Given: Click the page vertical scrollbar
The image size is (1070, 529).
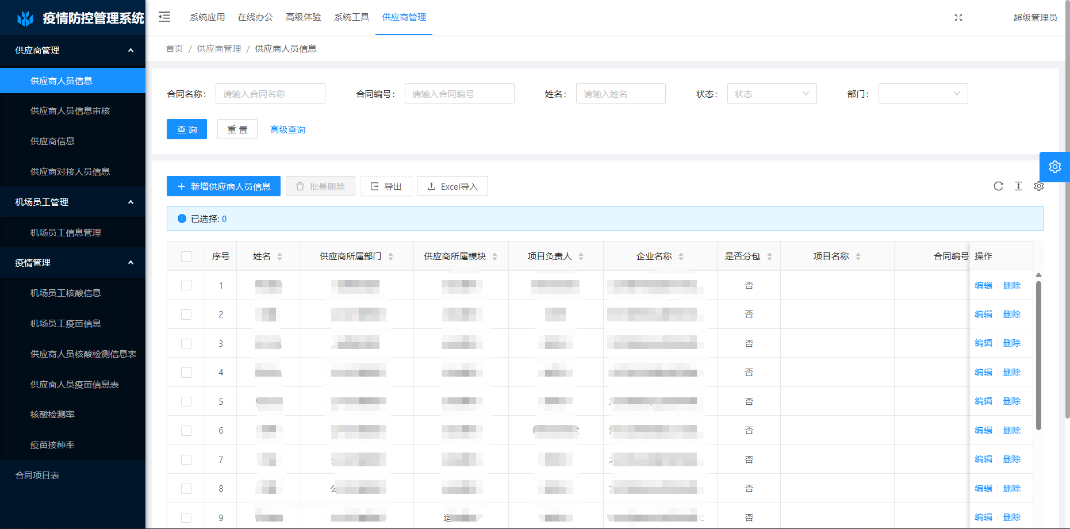Looking at the screenshot, I should pos(1067,210).
